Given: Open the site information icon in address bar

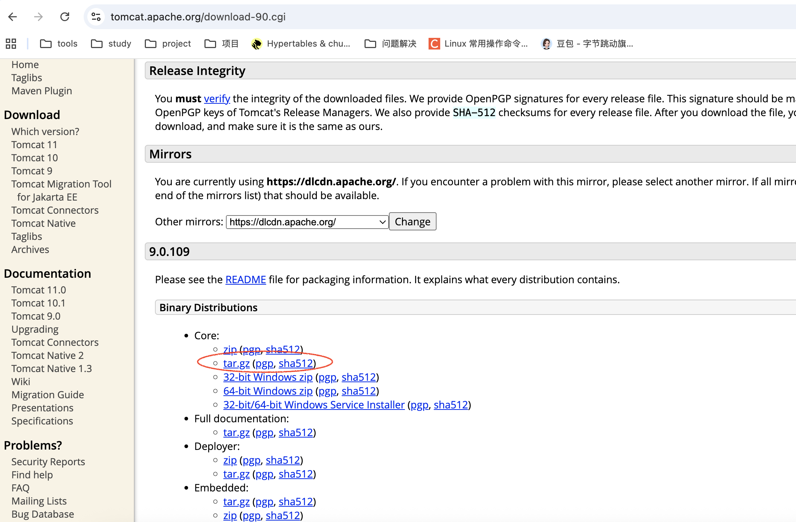Looking at the screenshot, I should point(96,17).
